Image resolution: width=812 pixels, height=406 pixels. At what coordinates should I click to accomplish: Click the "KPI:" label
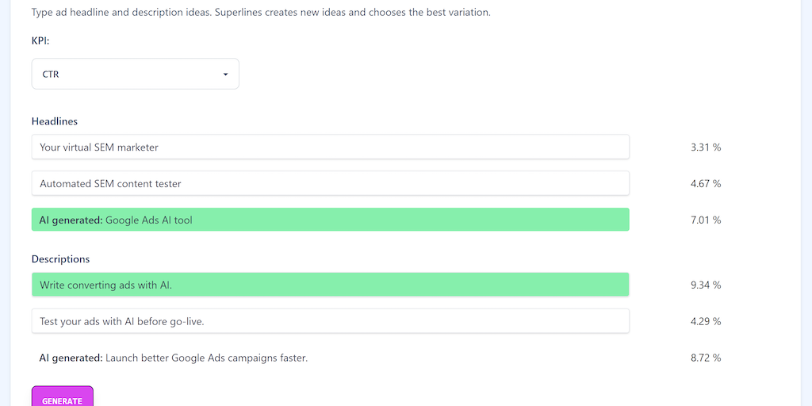[42, 39]
